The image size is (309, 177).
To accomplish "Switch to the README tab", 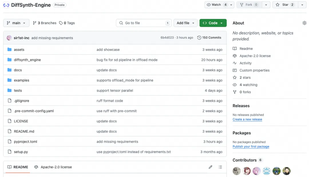I will pos(18,167).
